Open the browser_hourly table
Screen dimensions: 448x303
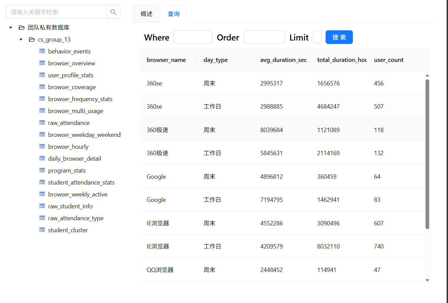68,147
